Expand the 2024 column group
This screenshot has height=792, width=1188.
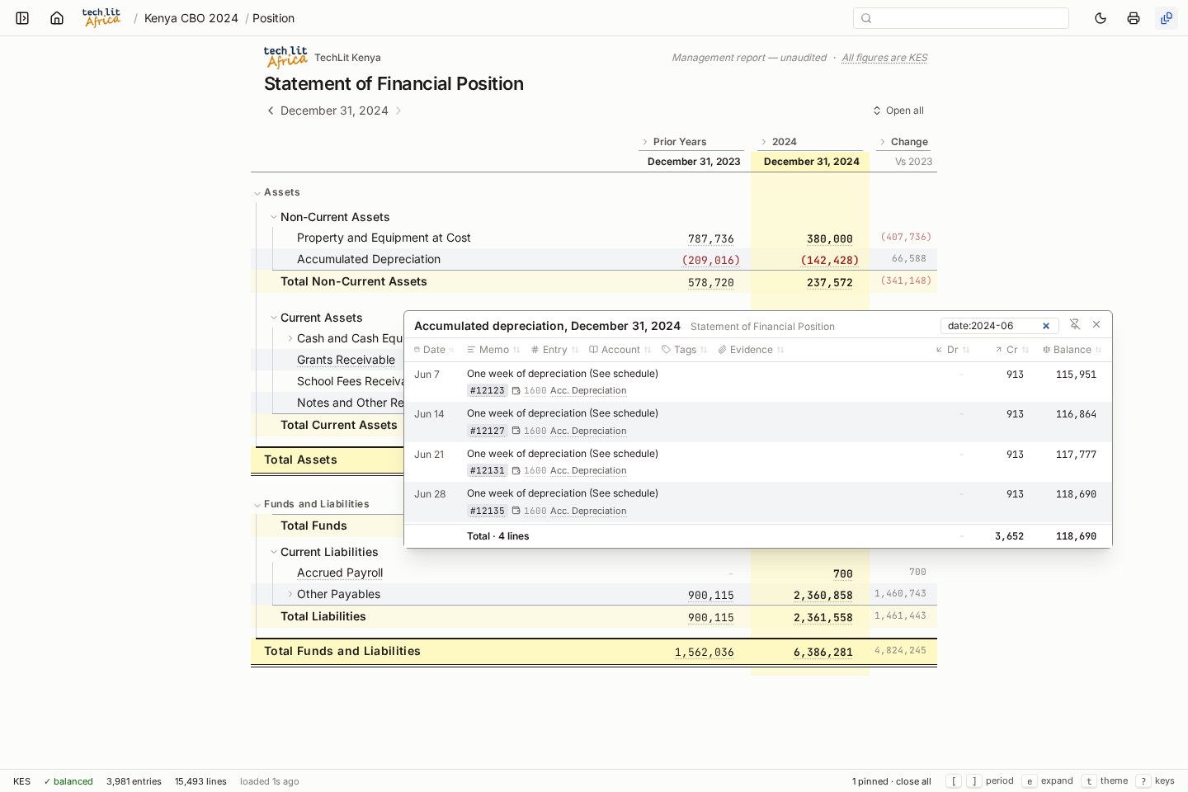coord(764,142)
